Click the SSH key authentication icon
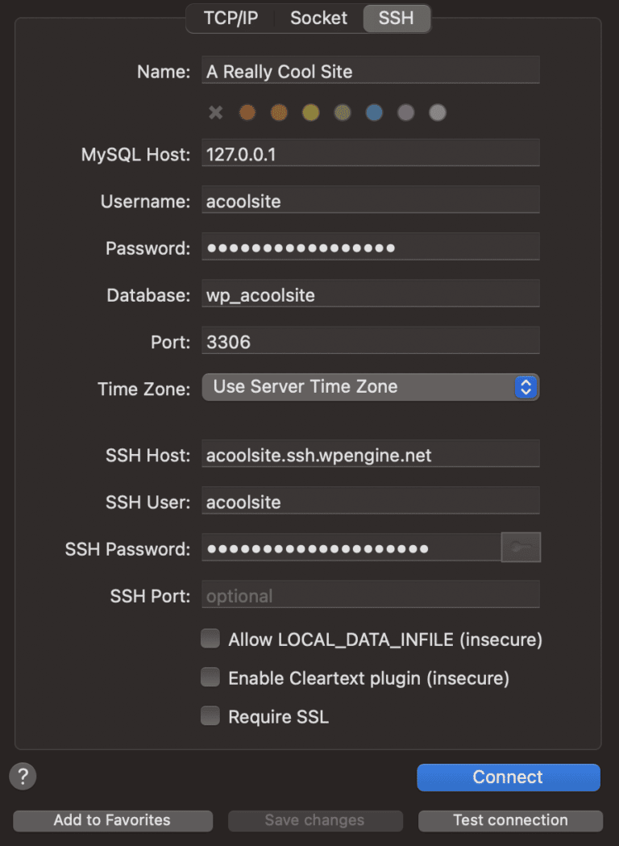Viewport: 619px width, 846px height. [x=521, y=547]
